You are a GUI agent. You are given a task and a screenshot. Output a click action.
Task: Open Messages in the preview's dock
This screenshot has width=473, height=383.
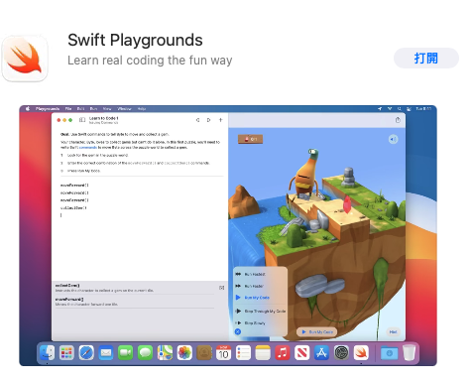tap(145, 353)
